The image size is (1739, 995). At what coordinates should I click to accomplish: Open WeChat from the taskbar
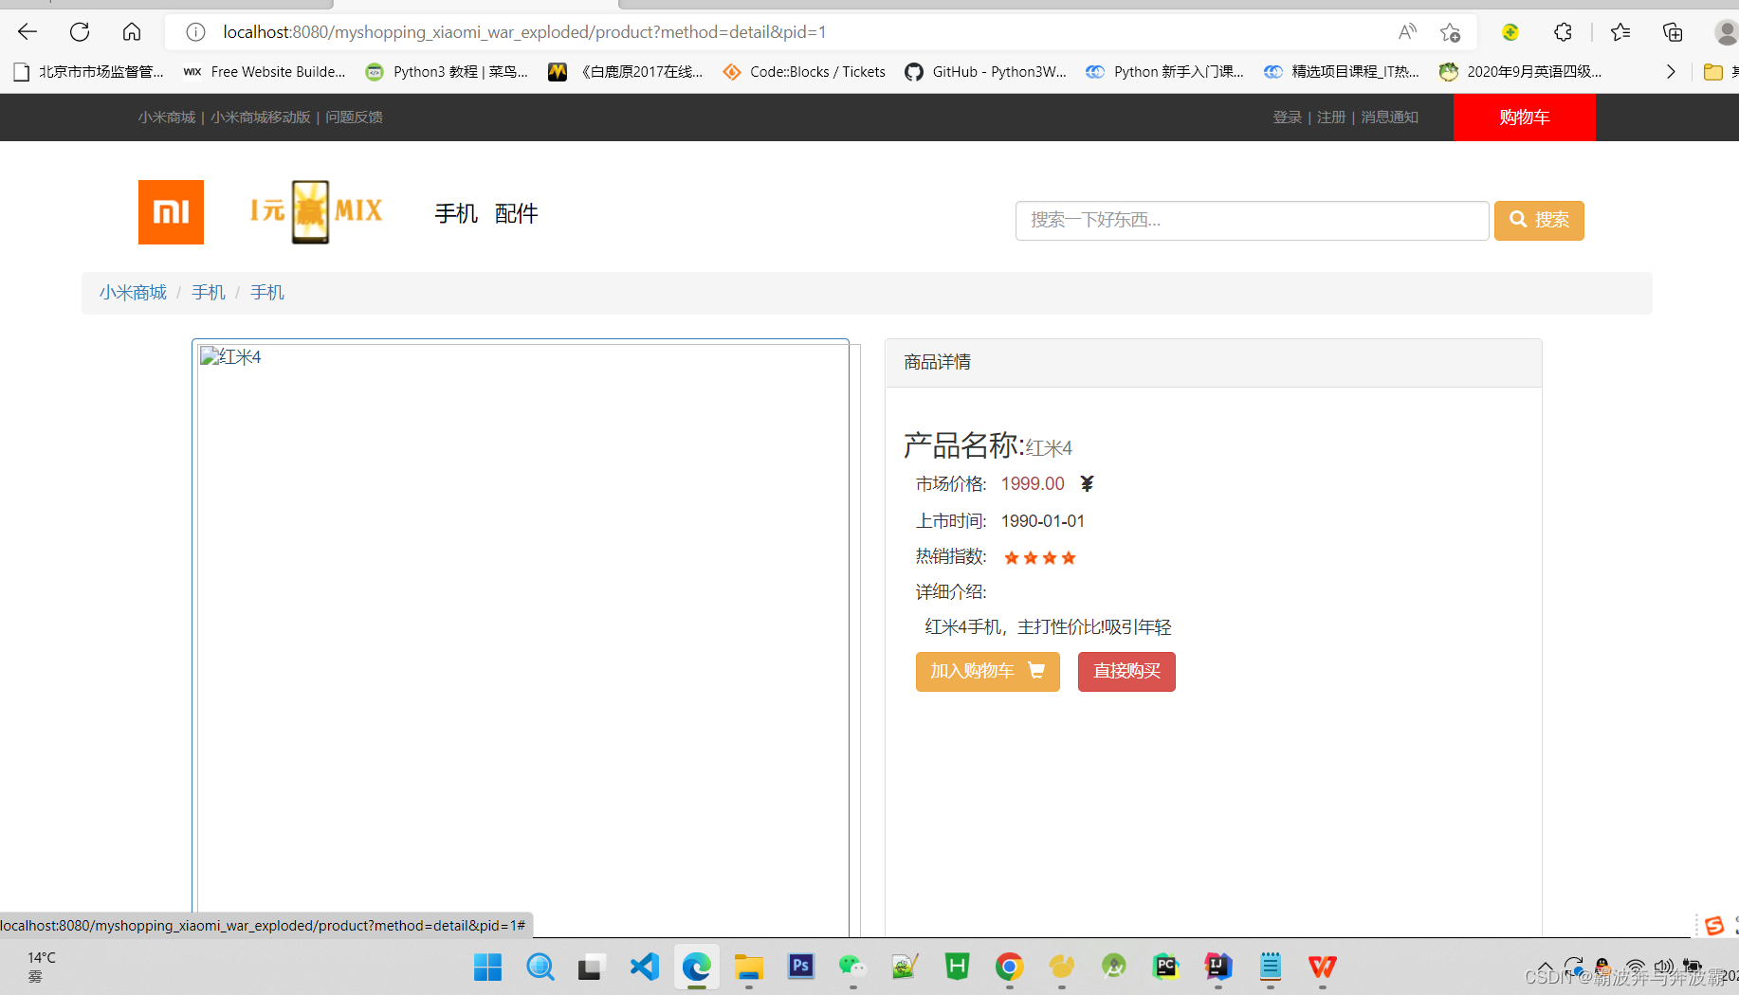[x=852, y=967]
